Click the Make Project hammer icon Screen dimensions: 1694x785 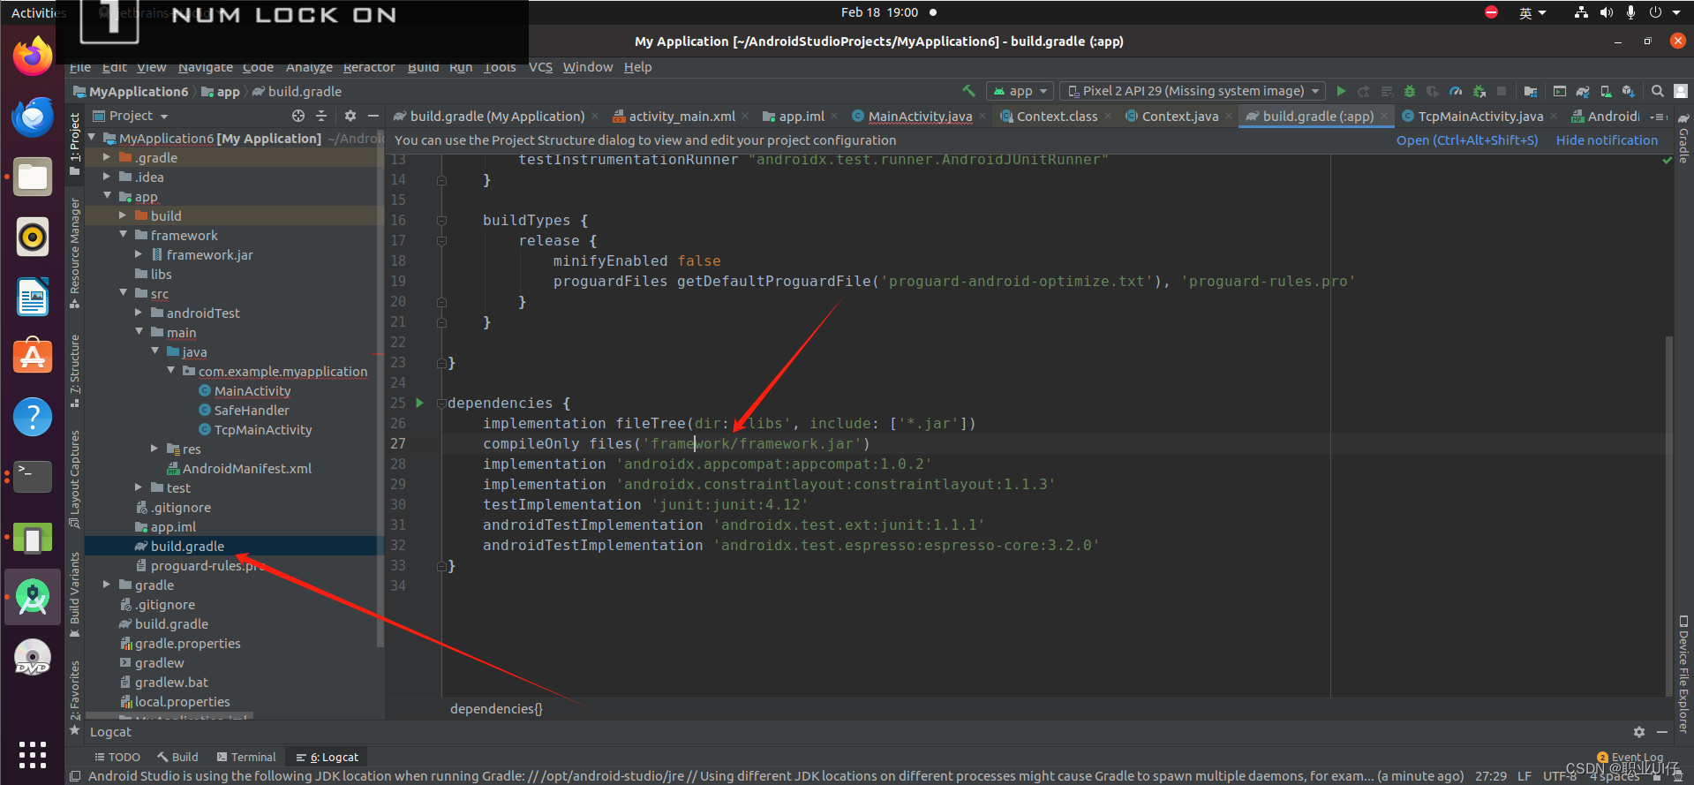coord(968,91)
